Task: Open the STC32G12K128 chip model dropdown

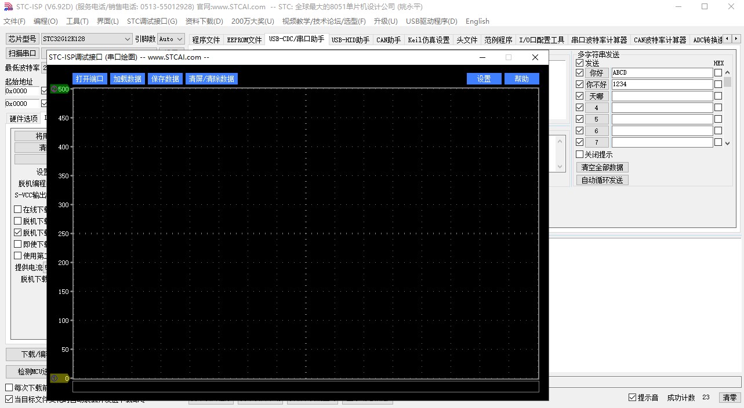Action: tap(86, 39)
